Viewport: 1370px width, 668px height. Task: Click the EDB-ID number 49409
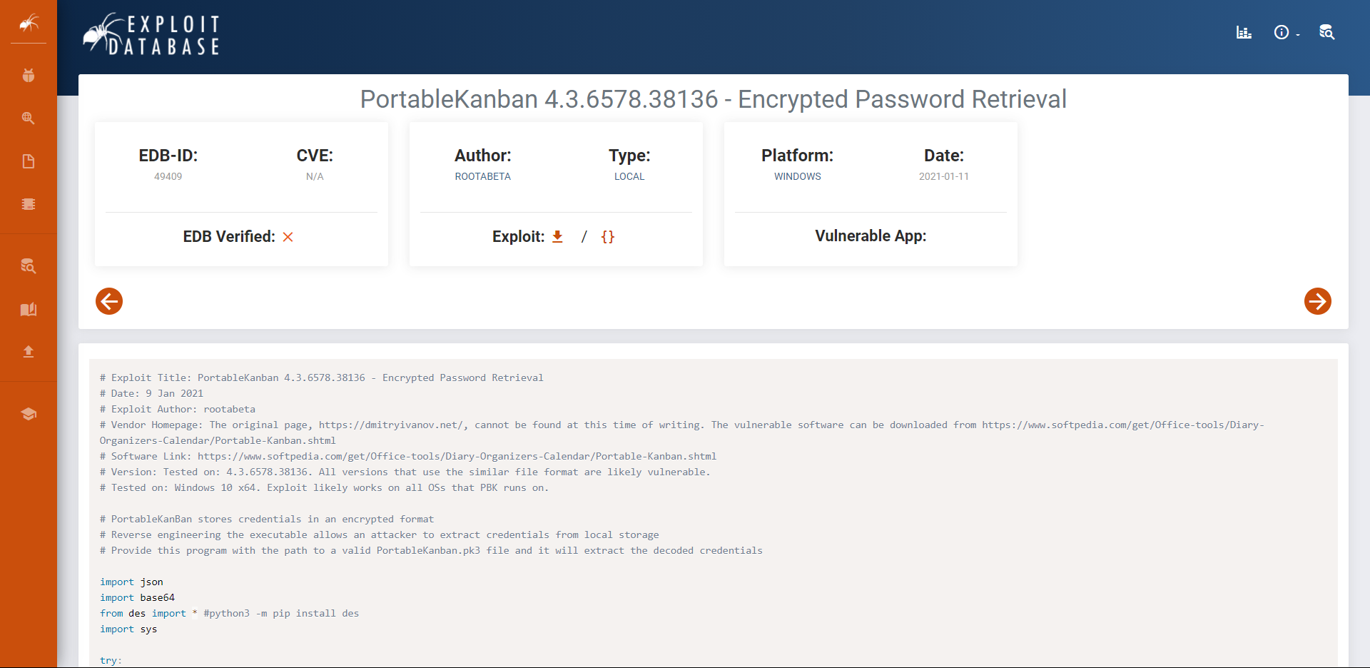[168, 176]
